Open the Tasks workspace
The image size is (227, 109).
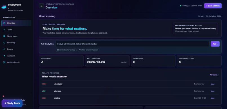tap(16, 30)
